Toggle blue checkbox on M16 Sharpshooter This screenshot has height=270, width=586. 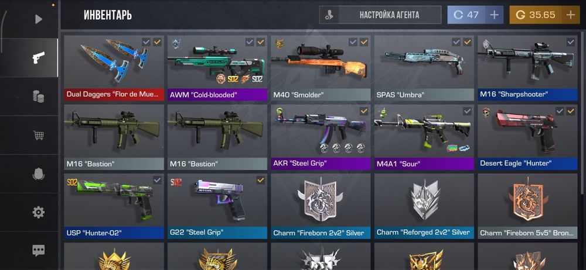[x=570, y=43]
